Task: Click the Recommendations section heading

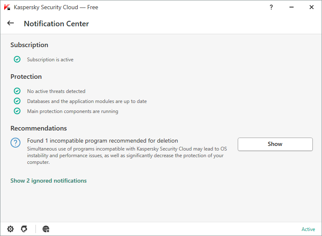Action: tap(39, 128)
